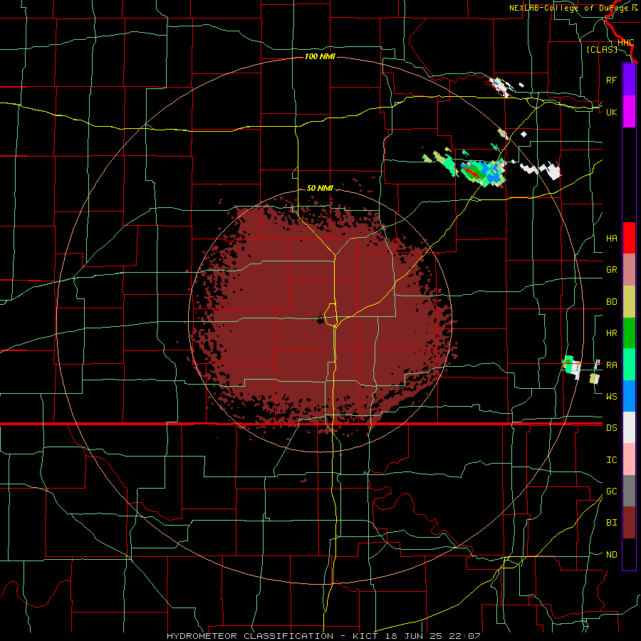Screen dimensions: 641x641
Task: Select the GR legend color block
Action: tap(629, 270)
